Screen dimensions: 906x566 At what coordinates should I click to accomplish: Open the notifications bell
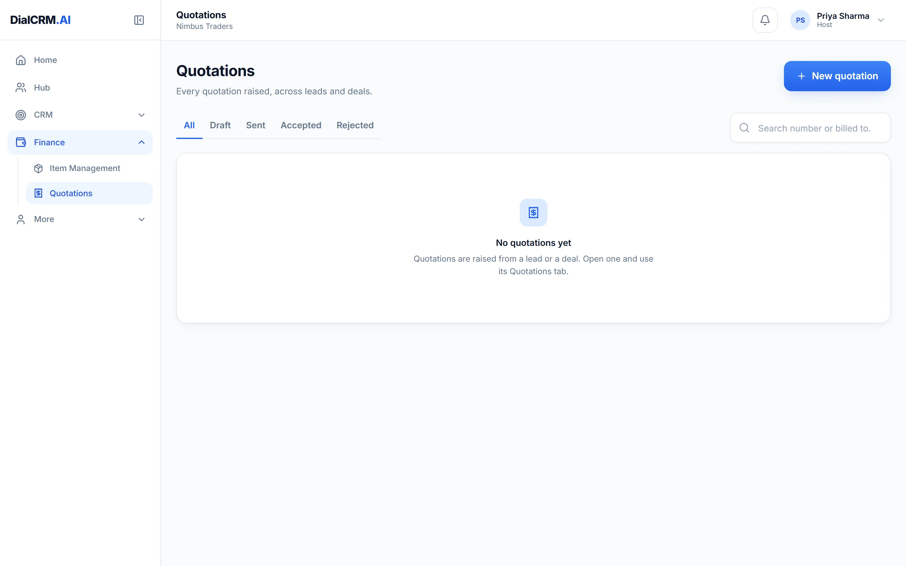(x=765, y=20)
